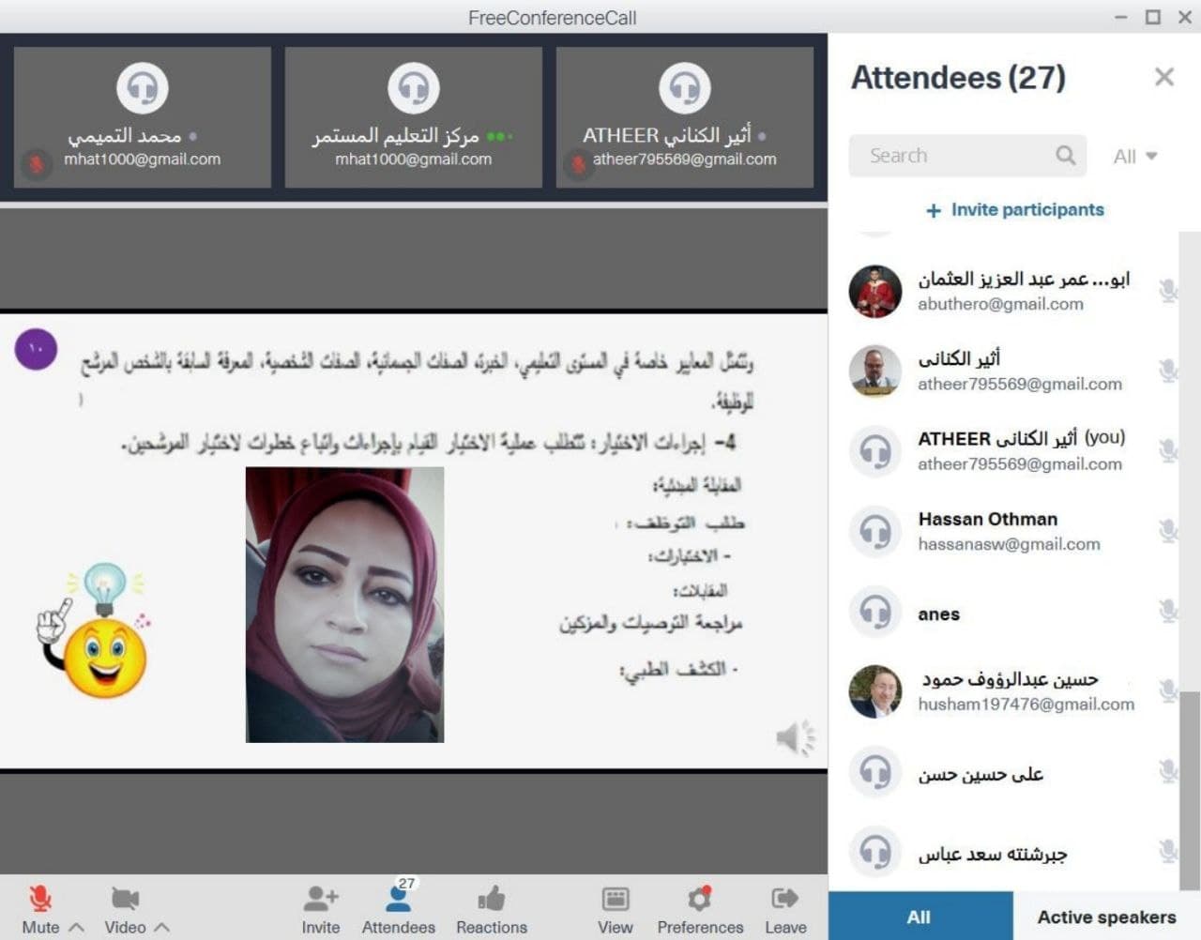Close the Attendees panel
Image resolution: width=1201 pixels, height=940 pixels.
pyautogui.click(x=1164, y=77)
